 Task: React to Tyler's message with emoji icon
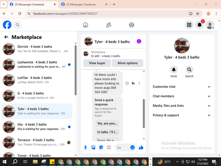[127, 83]
